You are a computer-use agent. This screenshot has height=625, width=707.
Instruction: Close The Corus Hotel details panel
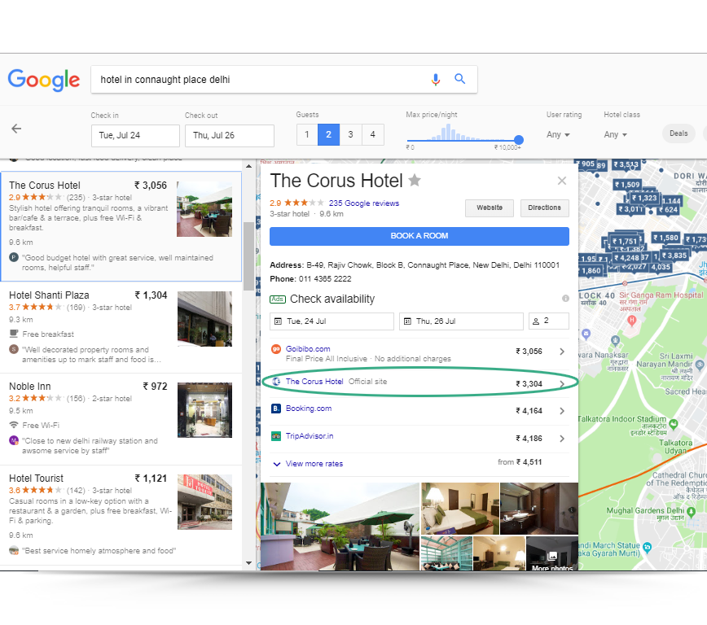[562, 181]
